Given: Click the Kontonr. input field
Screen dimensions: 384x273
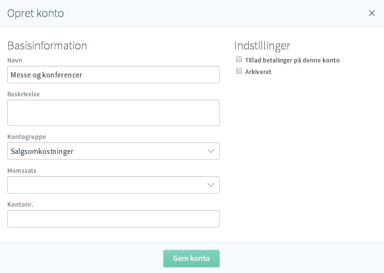Looking at the screenshot, I should tap(113, 219).
